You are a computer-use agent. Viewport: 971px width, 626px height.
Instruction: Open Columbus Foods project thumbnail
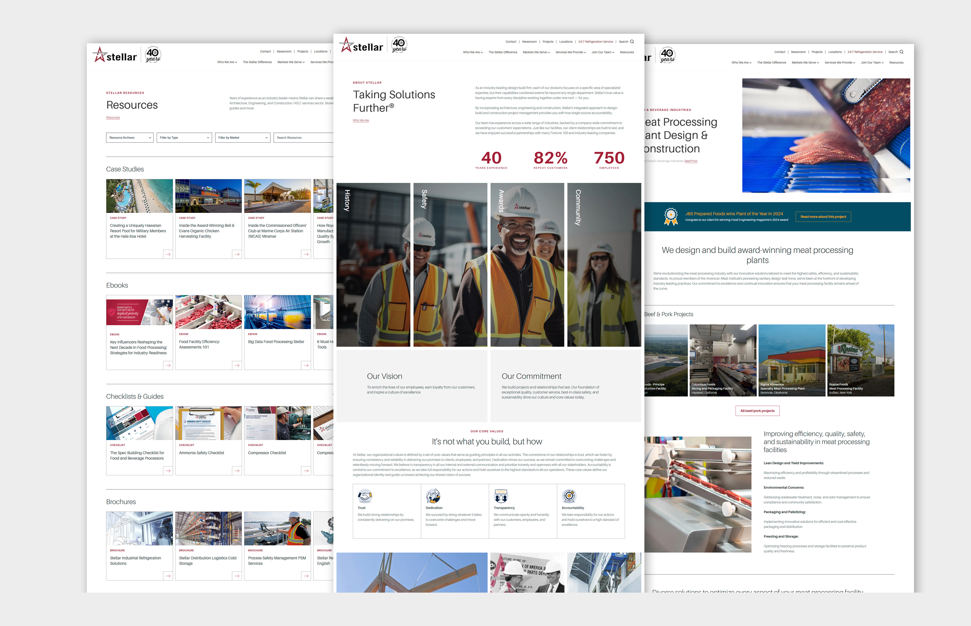pyautogui.click(x=723, y=360)
